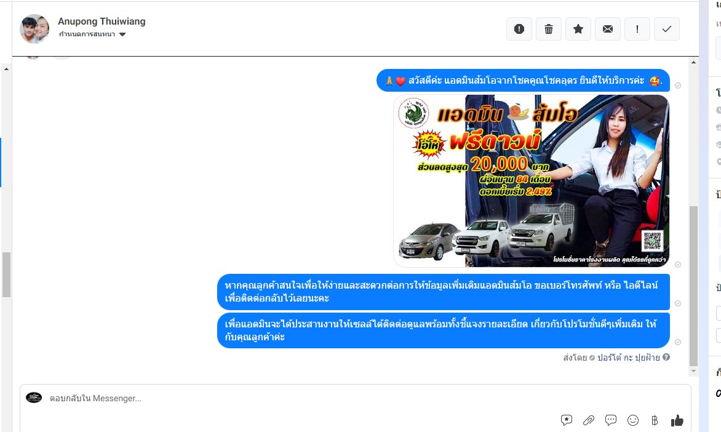This screenshot has height=432, width=721.
Task: Mark conversation unread with envelope icon
Action: [x=608, y=29]
